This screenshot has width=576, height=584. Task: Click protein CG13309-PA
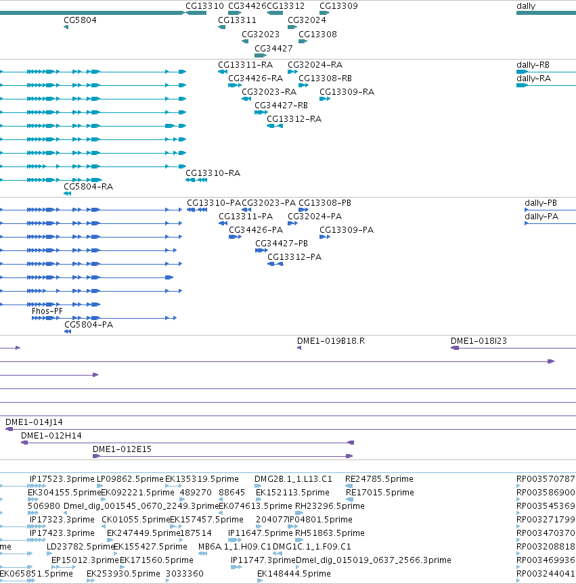[x=347, y=230]
